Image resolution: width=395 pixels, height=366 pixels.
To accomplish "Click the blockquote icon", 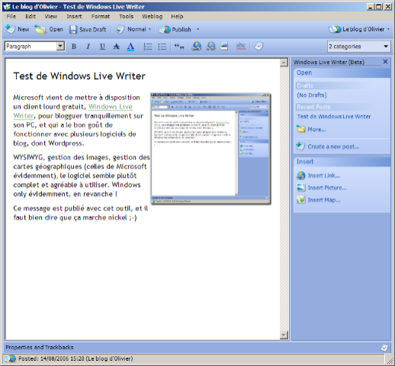I will point(179,47).
